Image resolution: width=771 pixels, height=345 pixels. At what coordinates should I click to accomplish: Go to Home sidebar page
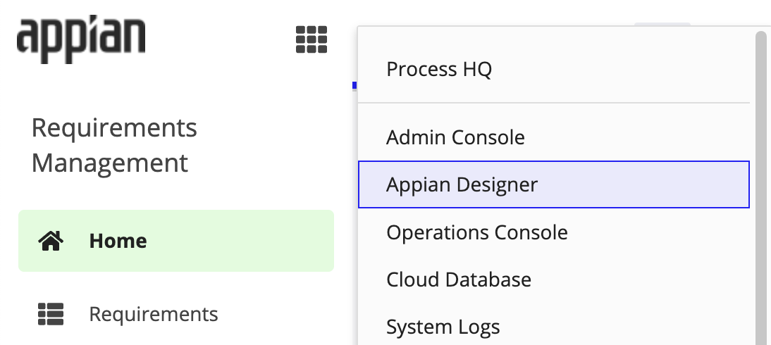point(176,241)
